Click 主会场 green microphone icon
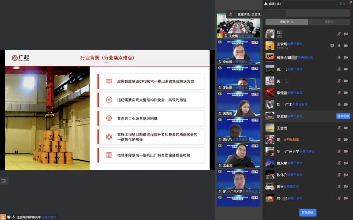 (339, 45)
